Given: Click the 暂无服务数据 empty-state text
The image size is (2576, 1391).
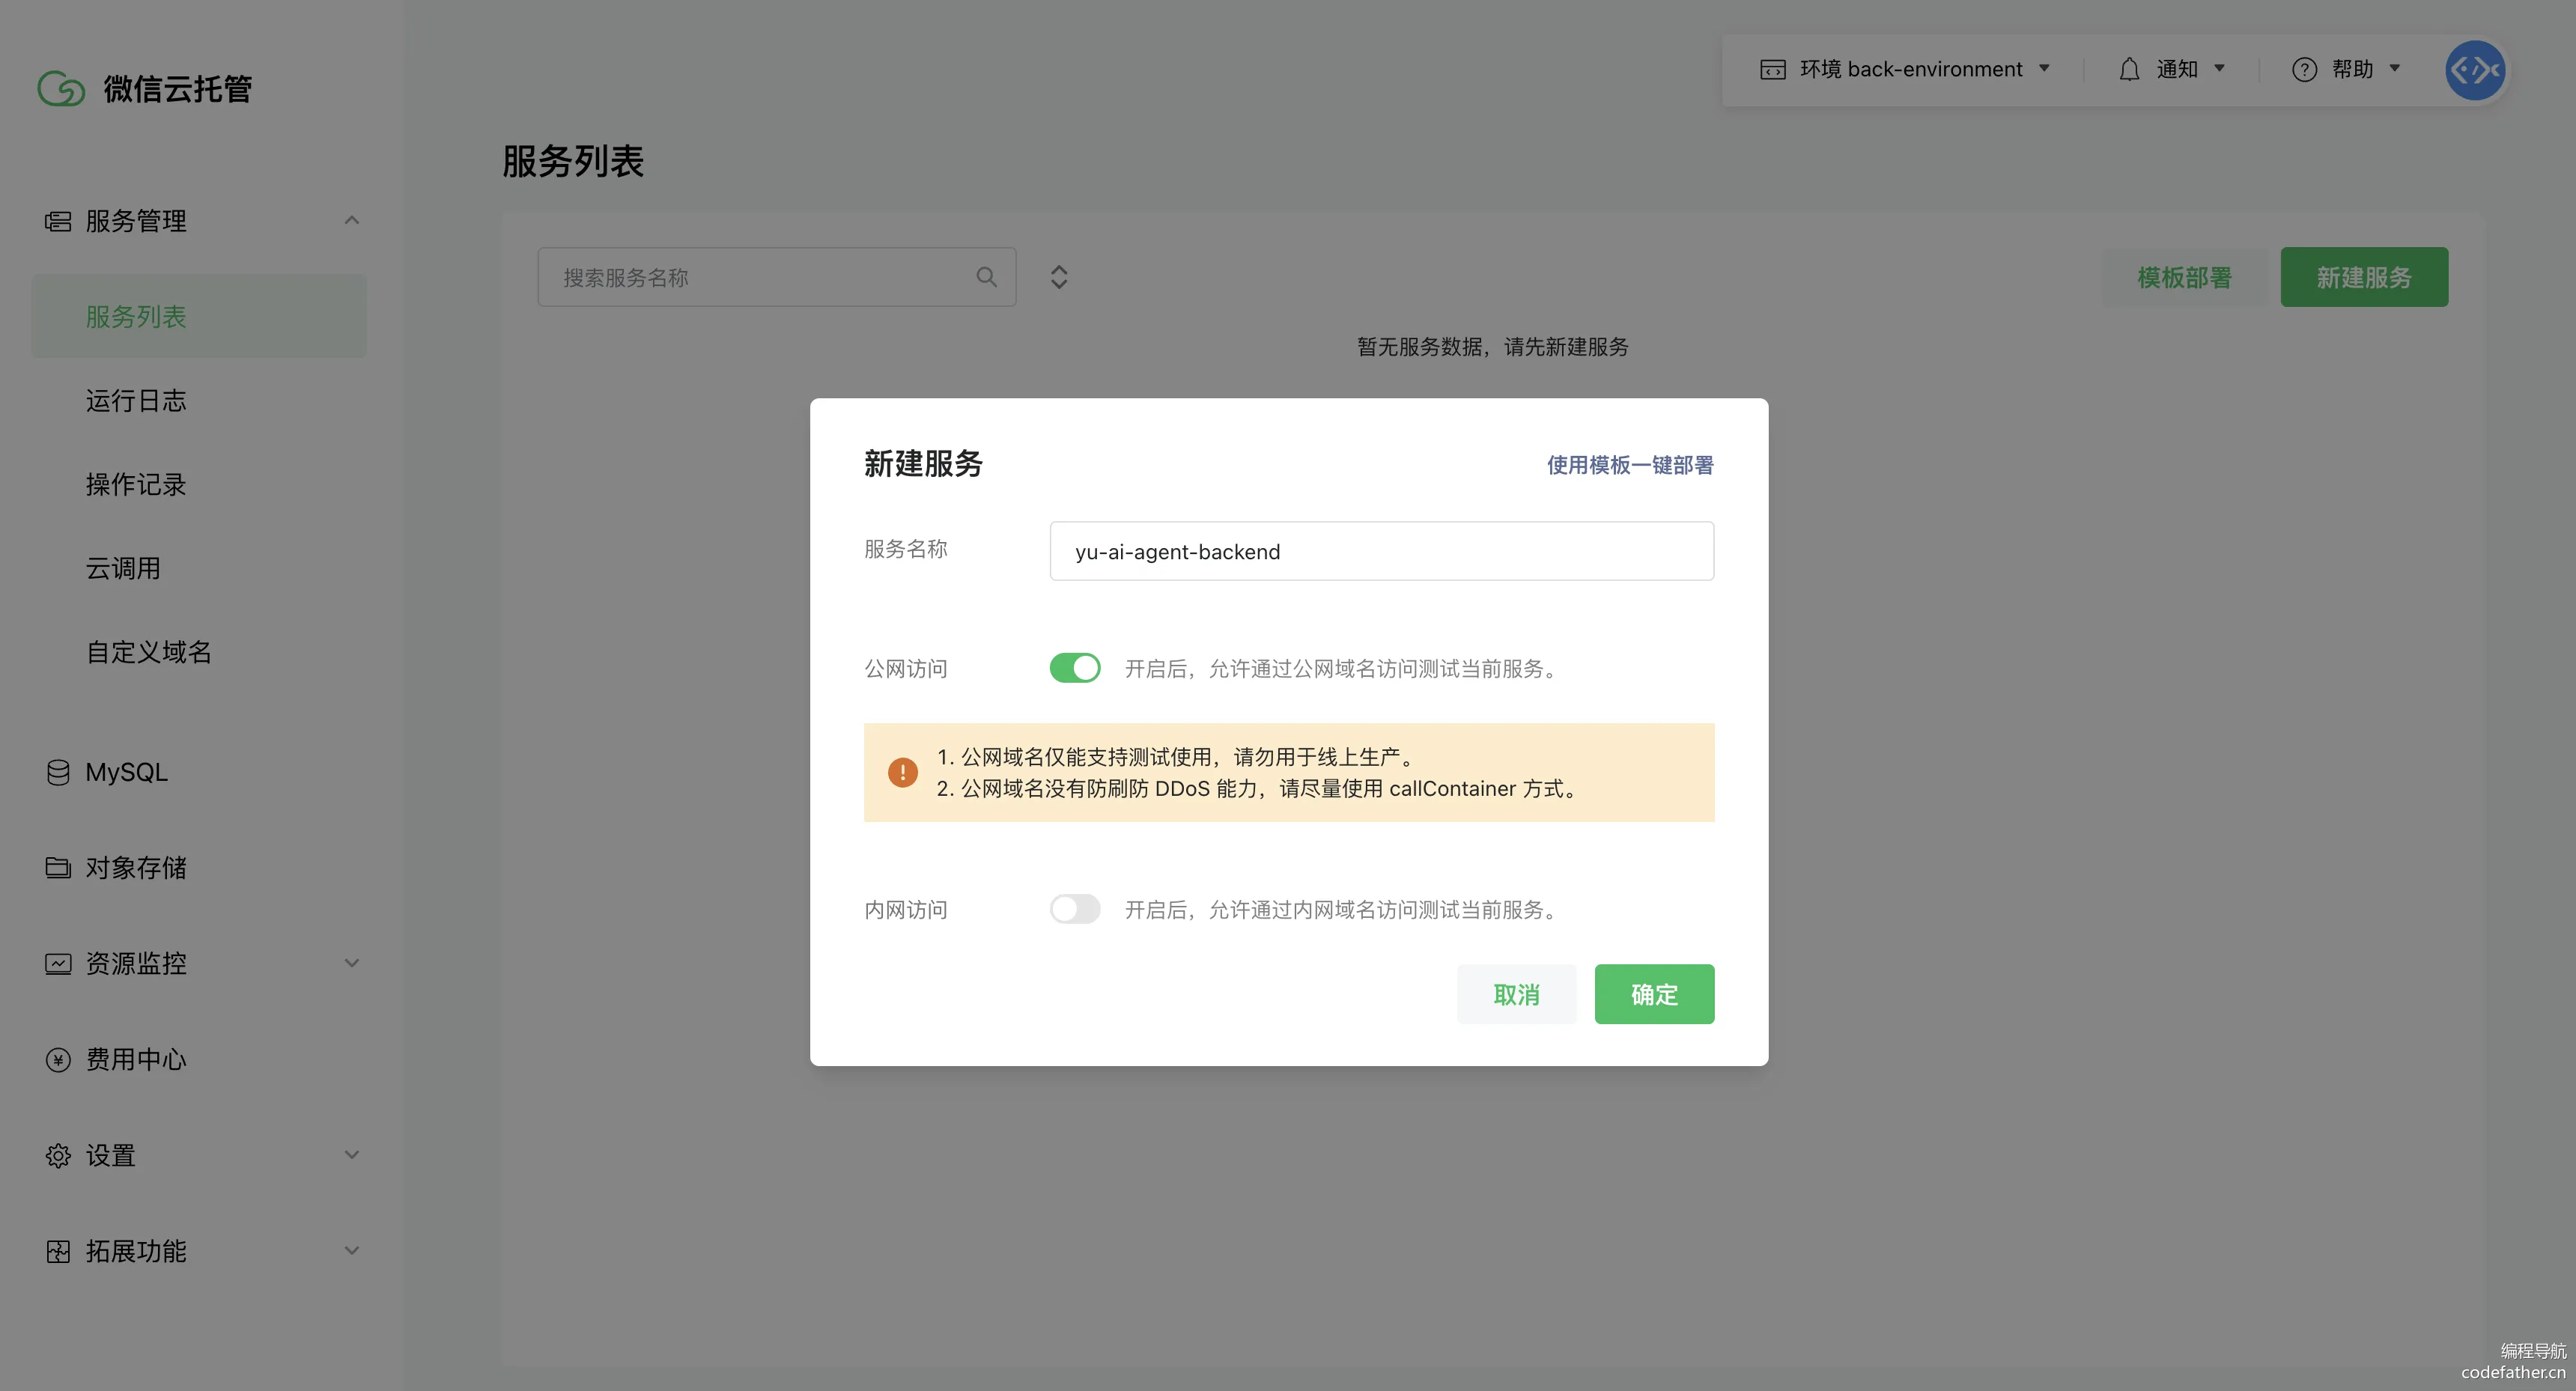Looking at the screenshot, I should 1493,347.
